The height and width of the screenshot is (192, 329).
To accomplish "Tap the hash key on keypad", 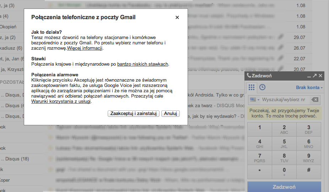I will pos(309,172).
